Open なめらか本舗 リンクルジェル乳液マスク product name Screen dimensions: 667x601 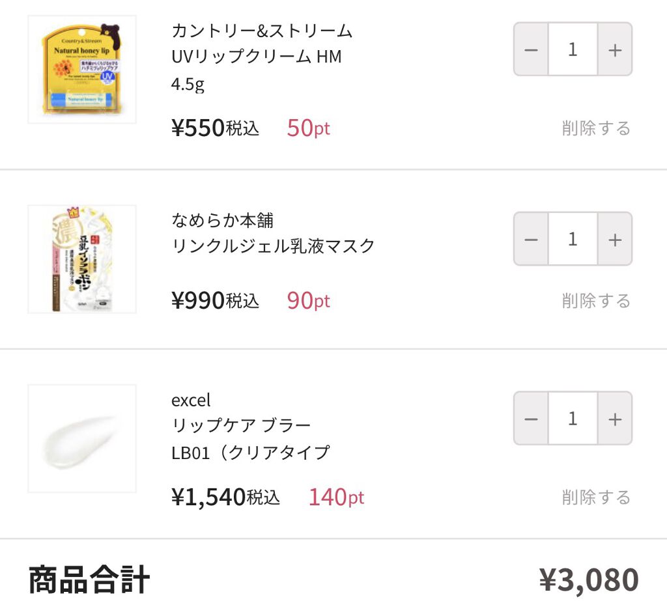(x=273, y=233)
